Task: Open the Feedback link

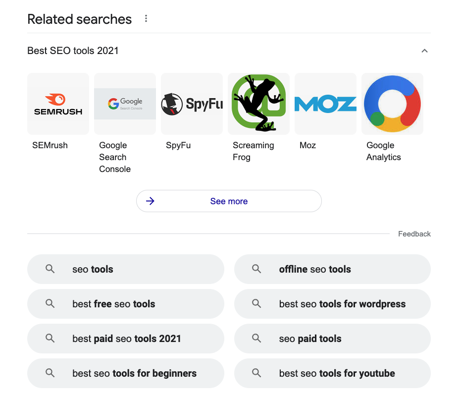Action: (414, 233)
